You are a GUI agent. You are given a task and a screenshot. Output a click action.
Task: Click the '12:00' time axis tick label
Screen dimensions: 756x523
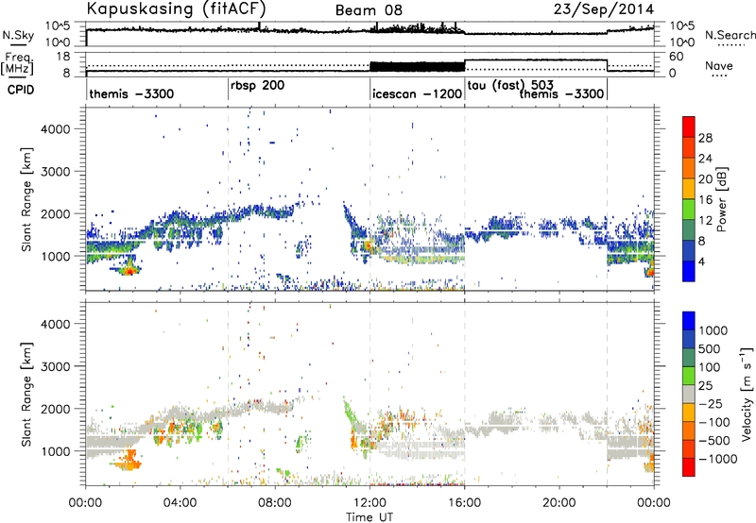(x=369, y=503)
